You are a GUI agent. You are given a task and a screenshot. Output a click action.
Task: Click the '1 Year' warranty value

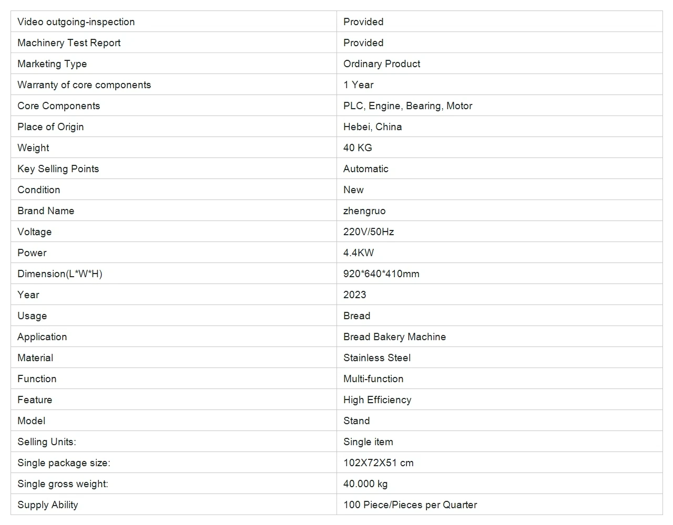pos(358,85)
